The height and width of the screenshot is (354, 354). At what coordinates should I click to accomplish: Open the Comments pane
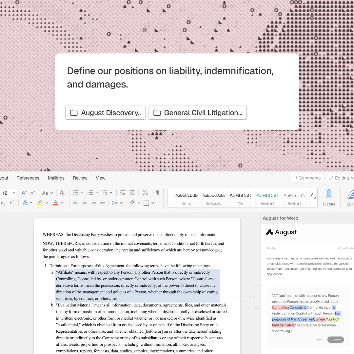[x=307, y=178]
